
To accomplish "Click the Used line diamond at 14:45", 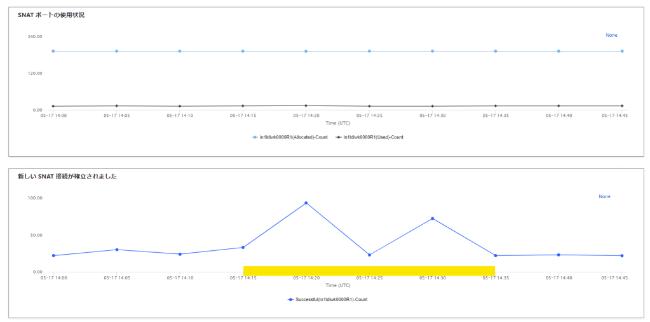I will (x=621, y=106).
